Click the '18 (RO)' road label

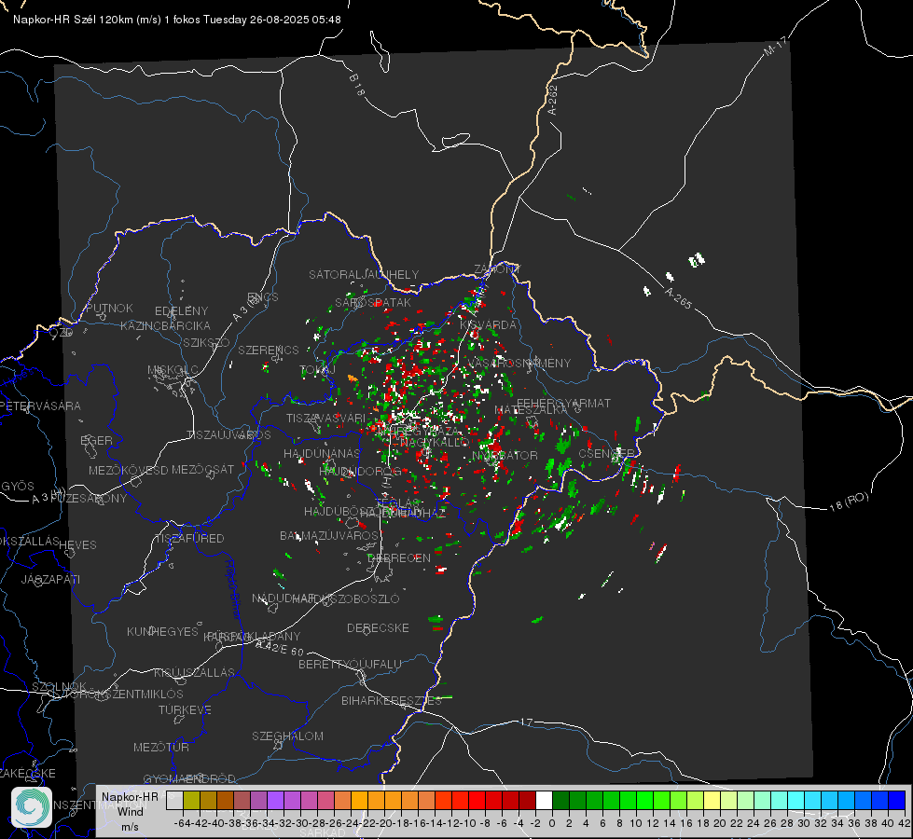[849, 502]
